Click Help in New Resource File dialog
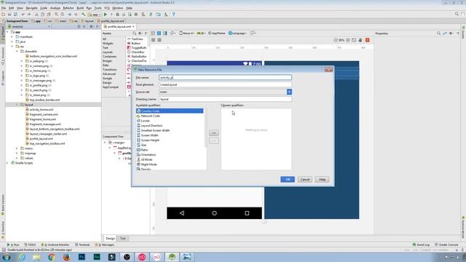Viewport: 466px width, 262px height. click(x=322, y=180)
